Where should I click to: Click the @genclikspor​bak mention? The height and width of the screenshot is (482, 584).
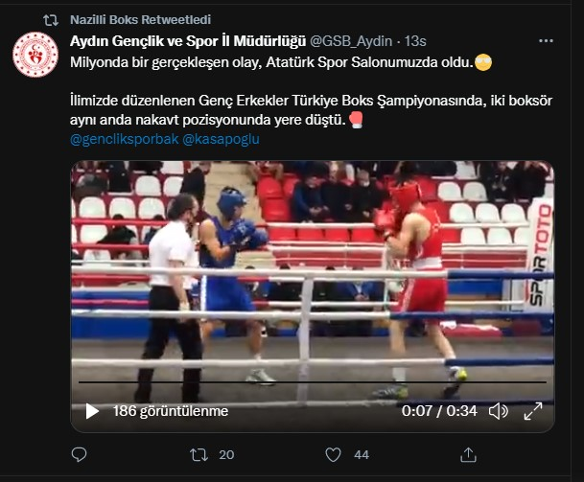(122, 139)
